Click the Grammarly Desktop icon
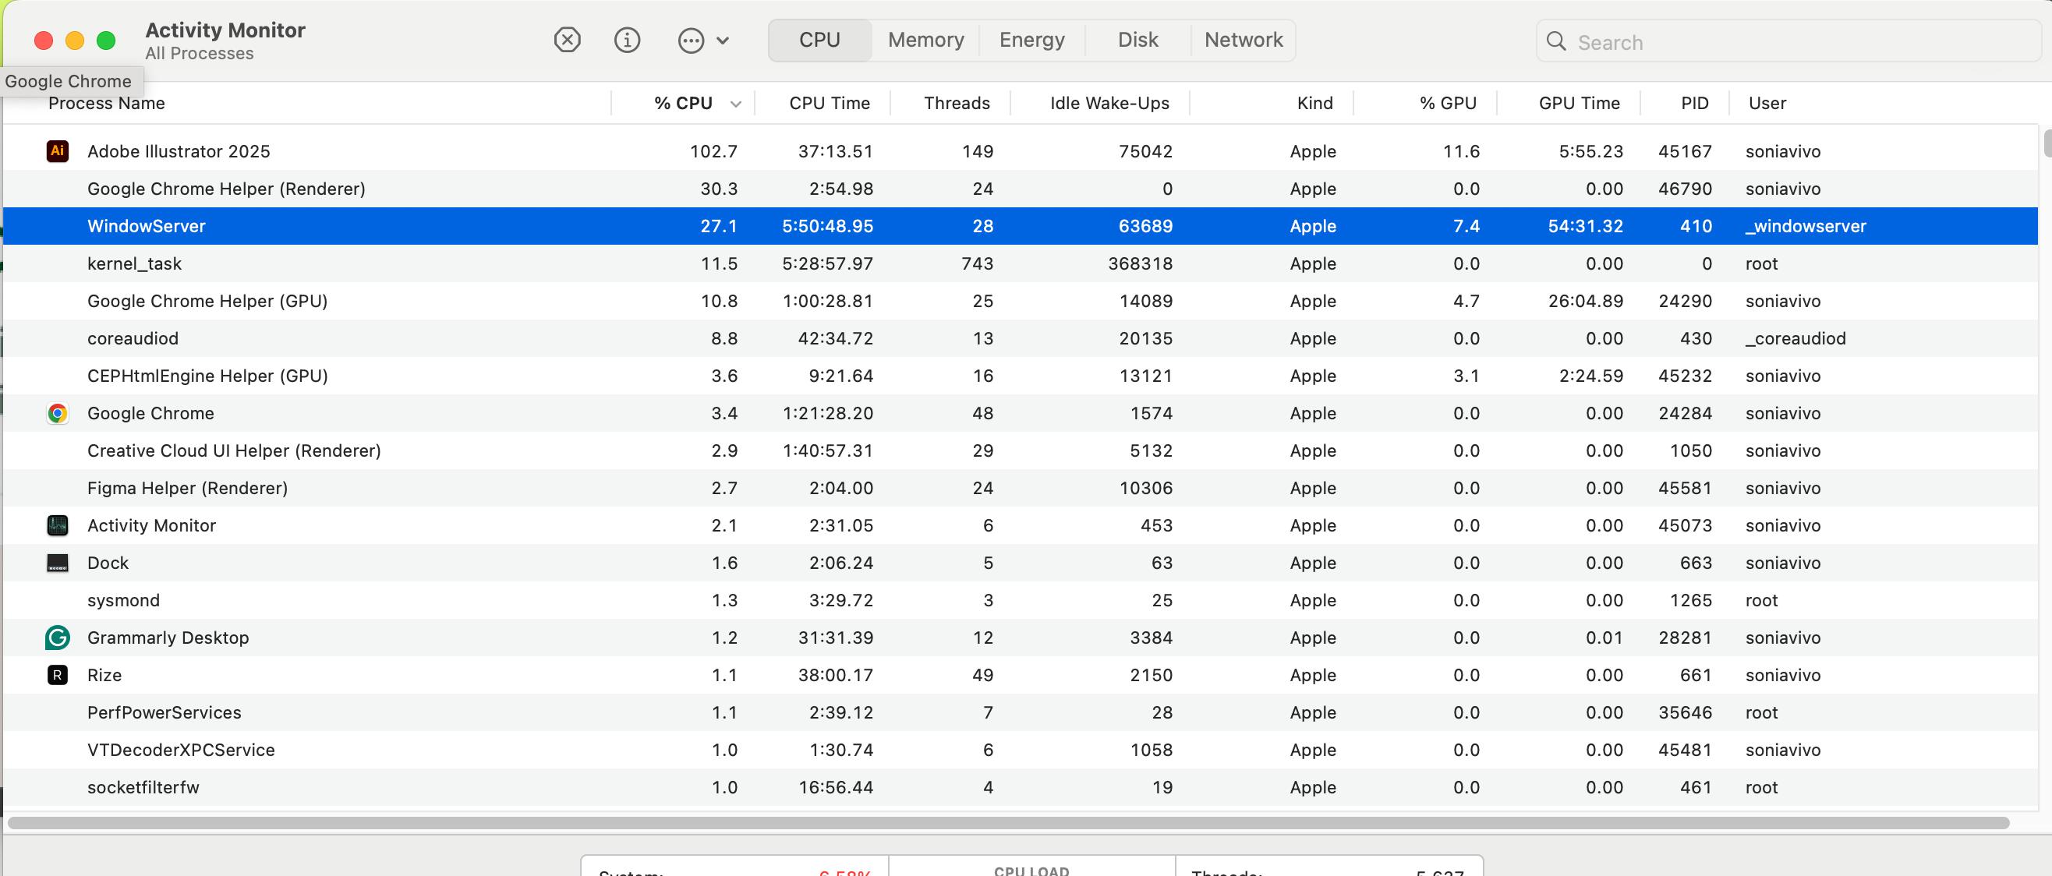The height and width of the screenshot is (876, 2052). 57,637
